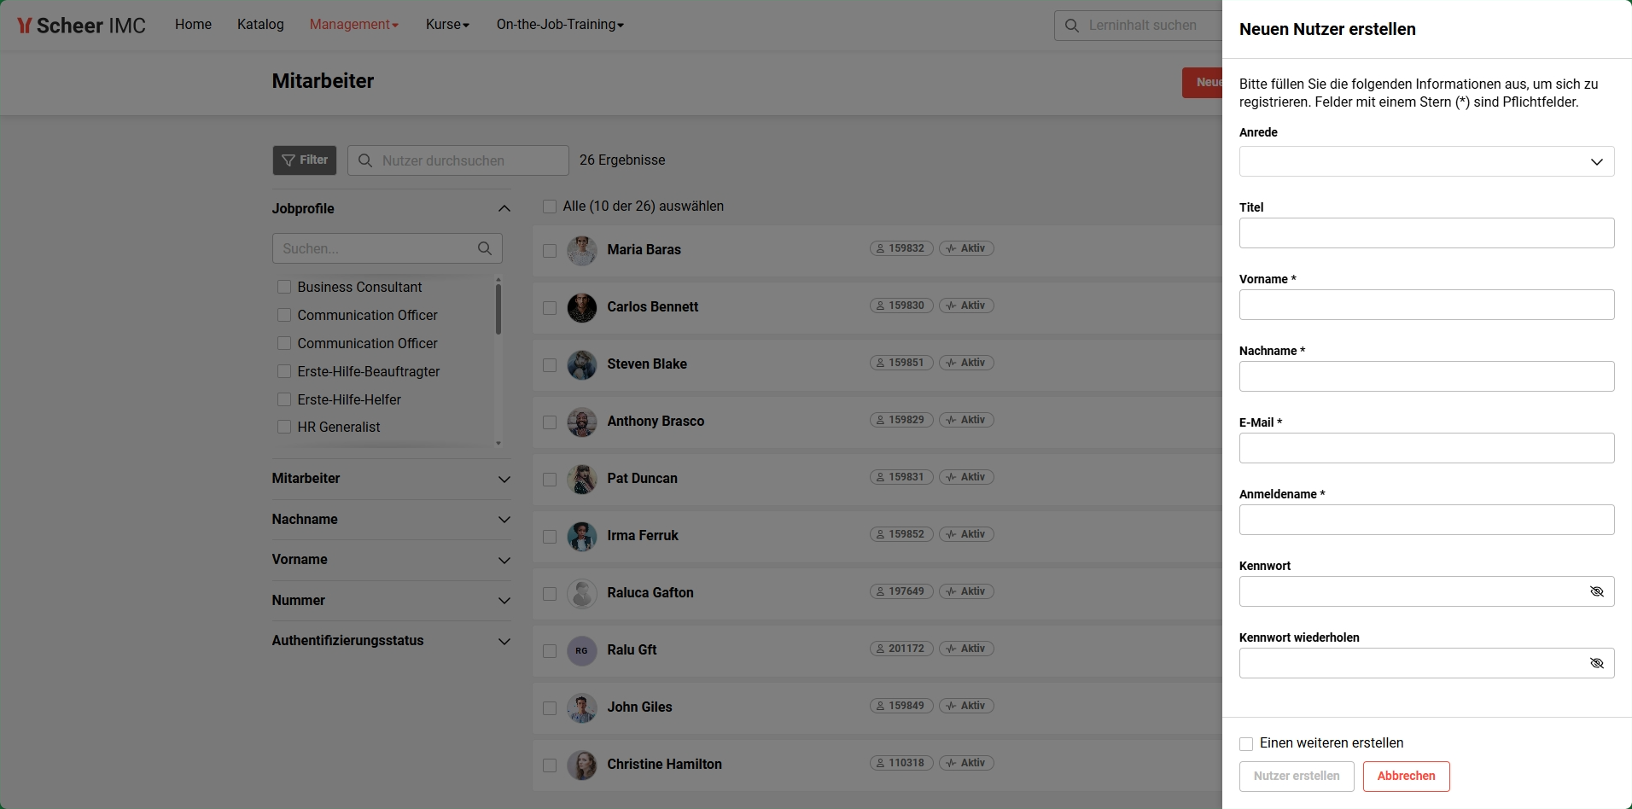Viewport: 1632px width, 809px height.
Task: Click the RG initials avatar of Ralu Gft
Action: (582, 651)
